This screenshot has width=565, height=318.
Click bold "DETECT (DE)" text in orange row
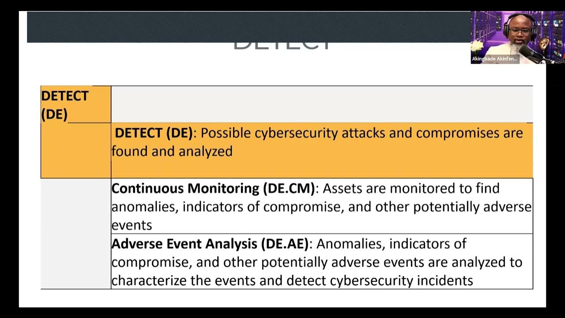tap(154, 133)
